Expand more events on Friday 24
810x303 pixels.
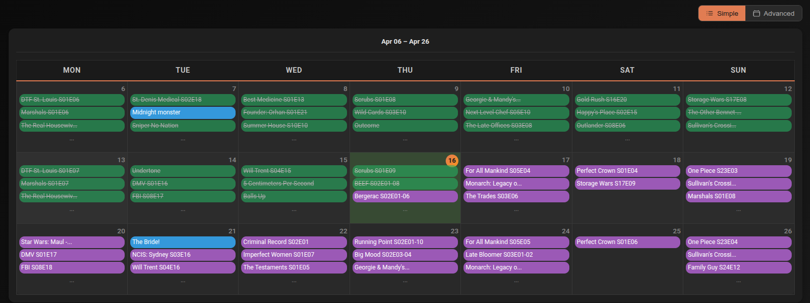pos(516,281)
